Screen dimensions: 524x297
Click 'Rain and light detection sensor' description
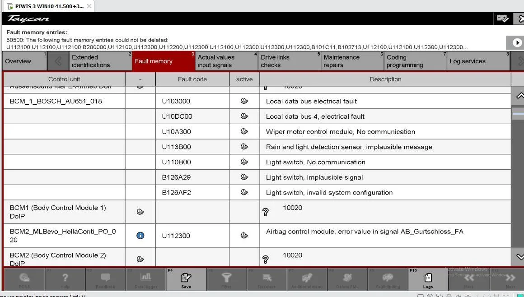click(x=349, y=147)
